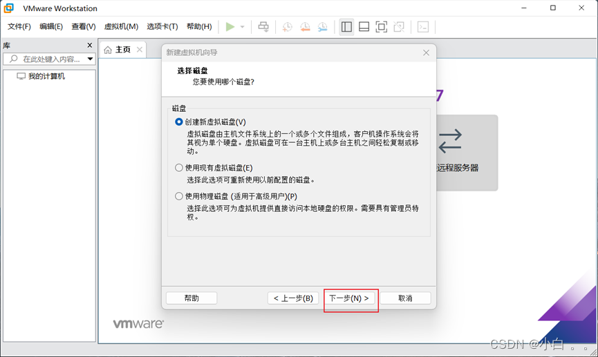Click the revert to snapshot icon
Viewport: 598px width, 357px height.
(x=305, y=27)
